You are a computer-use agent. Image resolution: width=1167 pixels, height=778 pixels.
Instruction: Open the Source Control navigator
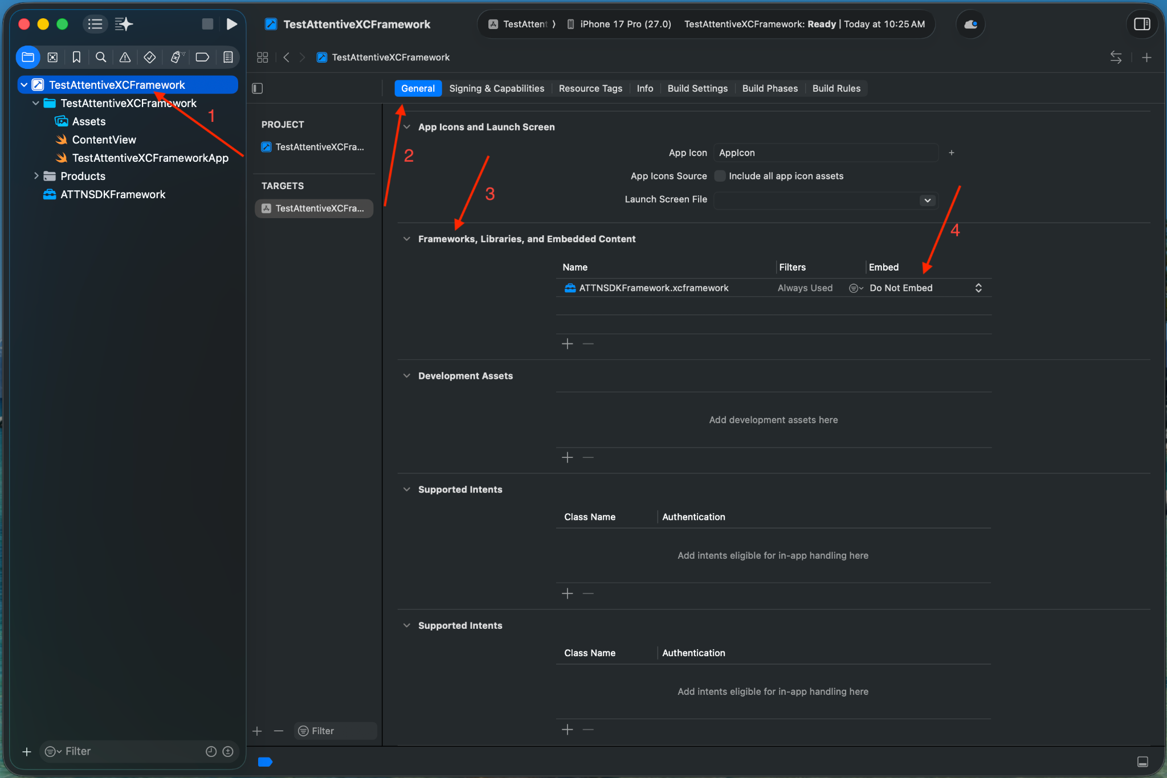click(x=52, y=57)
